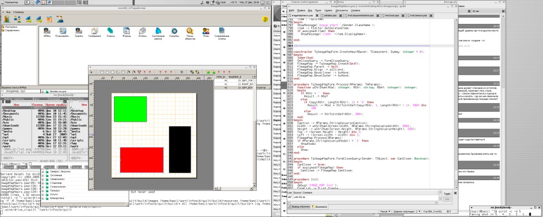Select the green rectangle on the image map canvas
Screen dimensions: 543x217
130,109
